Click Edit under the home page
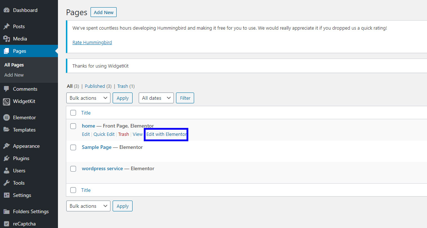 [86, 134]
